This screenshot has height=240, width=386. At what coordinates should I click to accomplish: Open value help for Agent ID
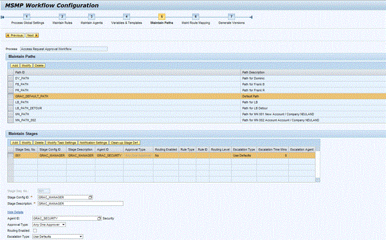coord(99,218)
